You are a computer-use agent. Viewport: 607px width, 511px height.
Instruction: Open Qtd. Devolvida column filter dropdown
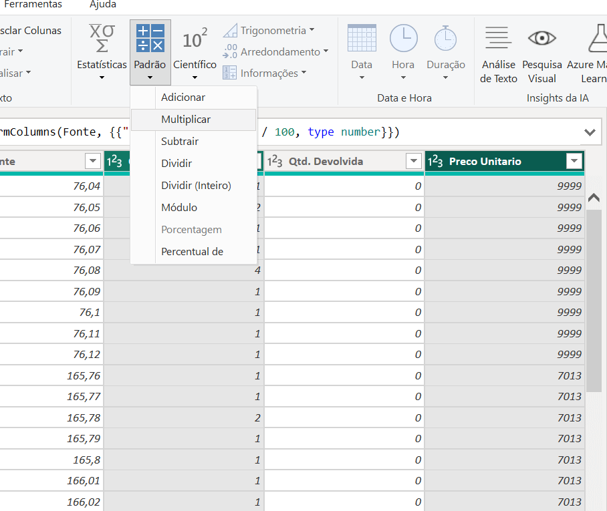tap(413, 161)
